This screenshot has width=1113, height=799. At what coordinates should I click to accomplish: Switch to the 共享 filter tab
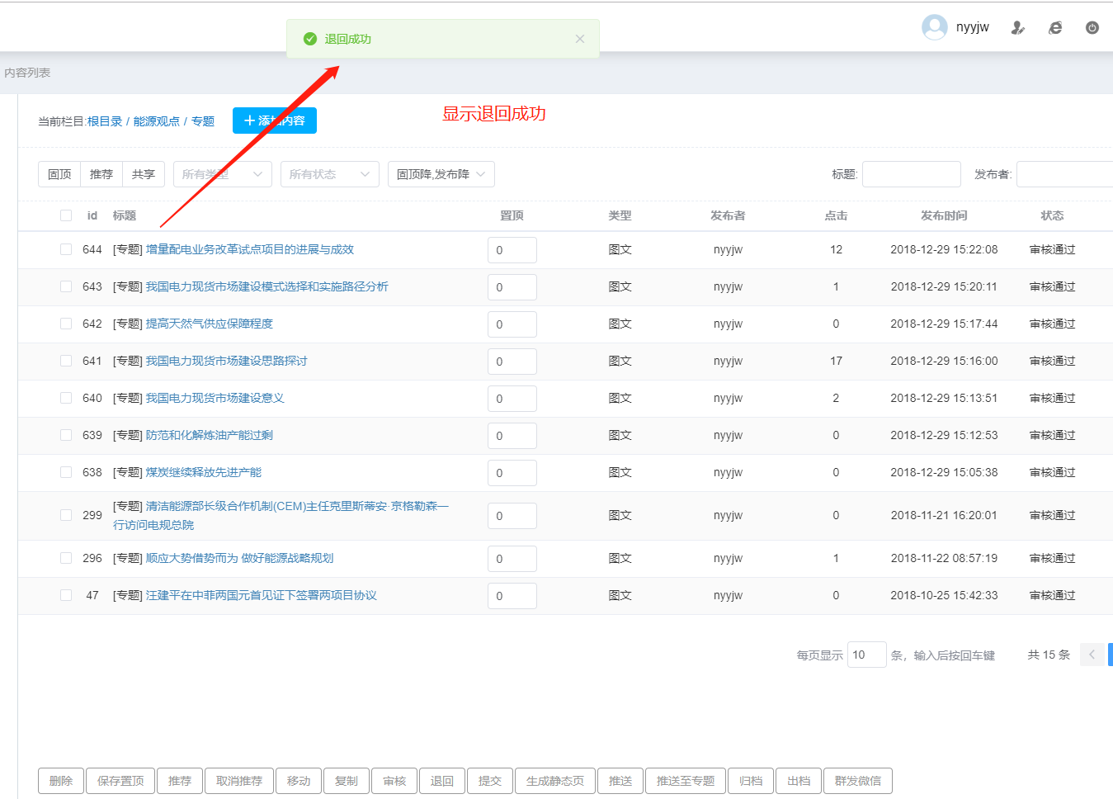144,174
